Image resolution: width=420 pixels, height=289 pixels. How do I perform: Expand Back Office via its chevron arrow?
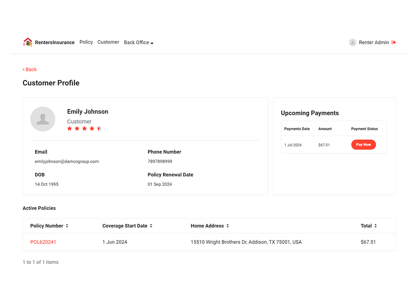tap(151, 43)
